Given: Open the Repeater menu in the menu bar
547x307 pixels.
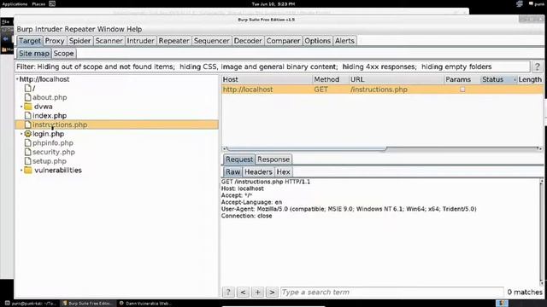Looking at the screenshot, I should click(x=79, y=29).
